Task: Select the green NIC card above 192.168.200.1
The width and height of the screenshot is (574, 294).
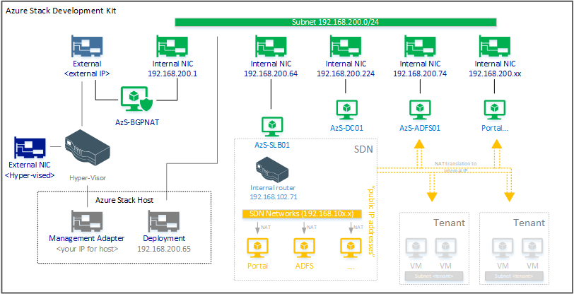Action: pyautogui.click(x=172, y=45)
